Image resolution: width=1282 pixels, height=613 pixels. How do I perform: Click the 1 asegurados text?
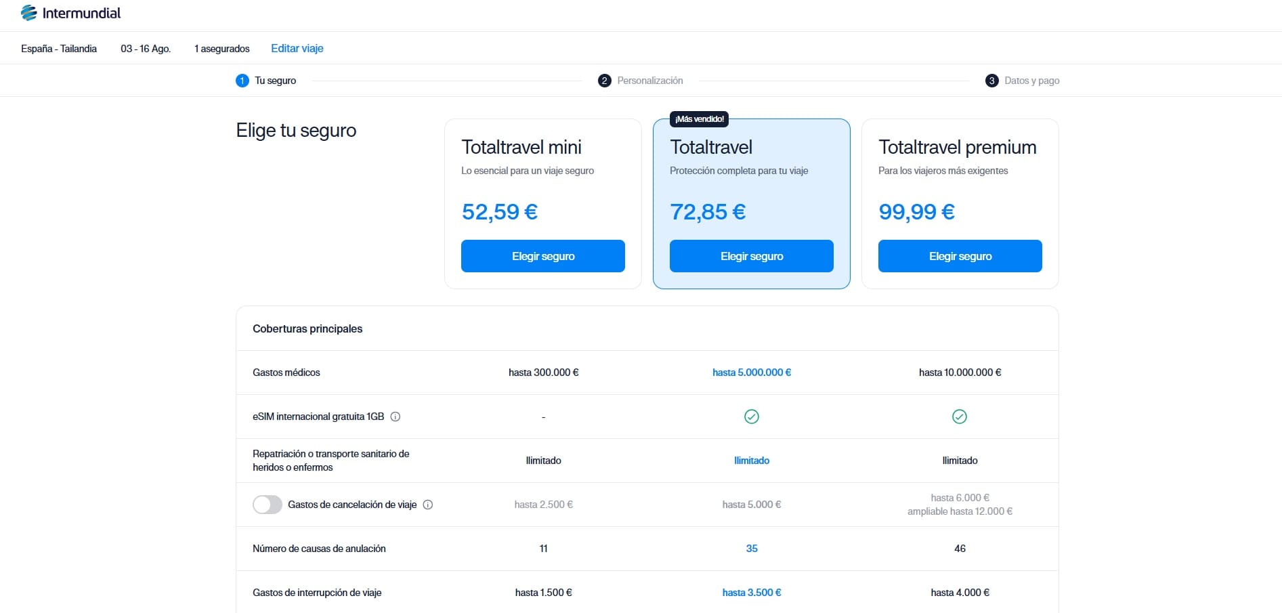click(222, 49)
